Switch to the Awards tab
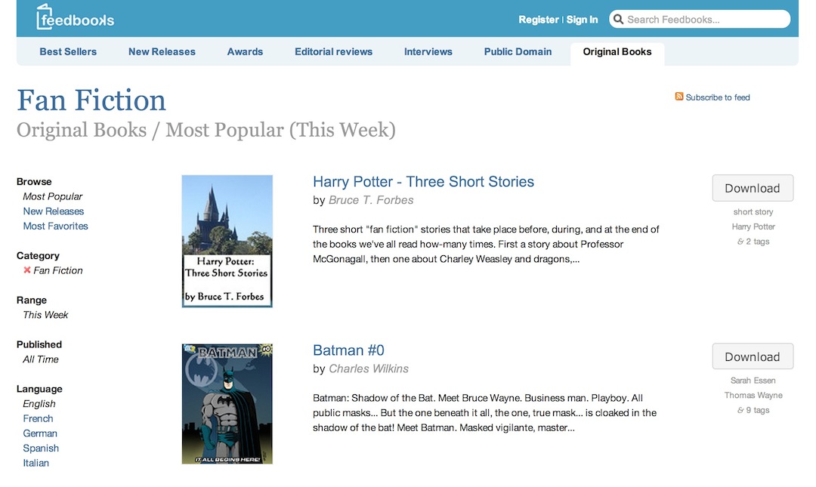Screen dimensions: 816x487 [x=245, y=51]
